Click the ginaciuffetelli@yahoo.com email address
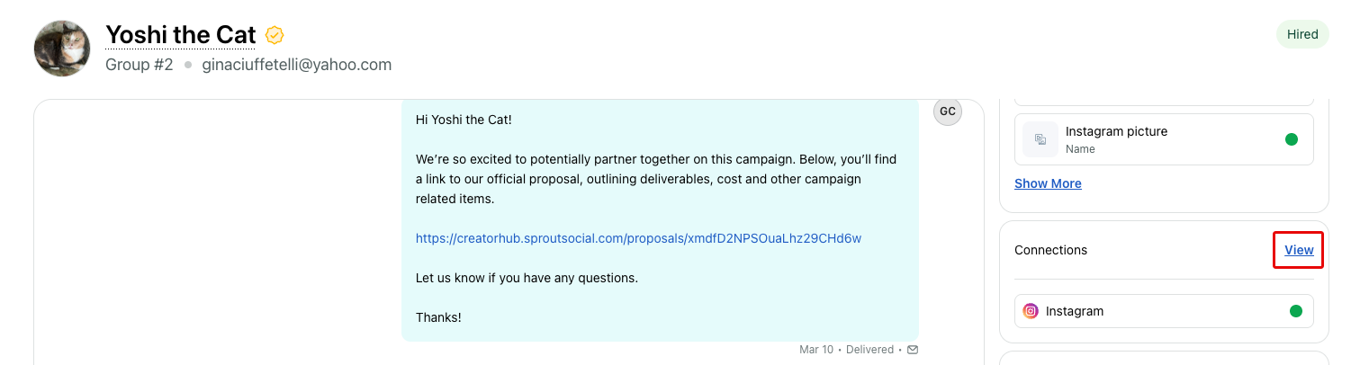The width and height of the screenshot is (1369, 365). [x=297, y=65]
